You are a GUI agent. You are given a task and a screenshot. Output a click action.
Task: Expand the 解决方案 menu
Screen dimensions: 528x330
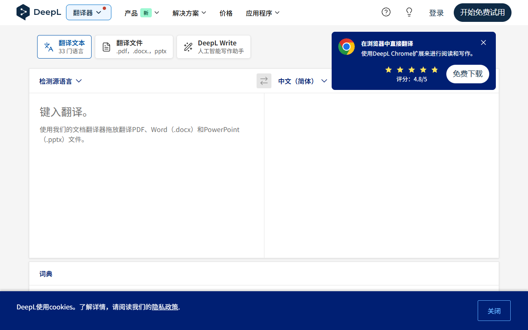click(189, 13)
